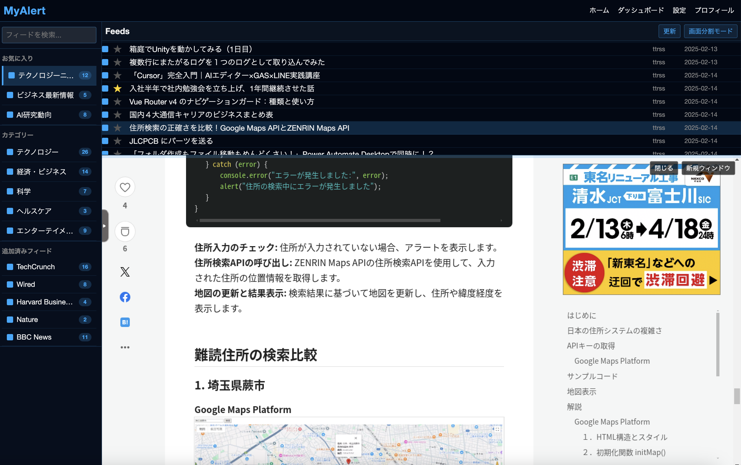Click the 12 badge on テクノロジーニ…
The width and height of the screenshot is (741, 465).
pyautogui.click(x=85, y=75)
